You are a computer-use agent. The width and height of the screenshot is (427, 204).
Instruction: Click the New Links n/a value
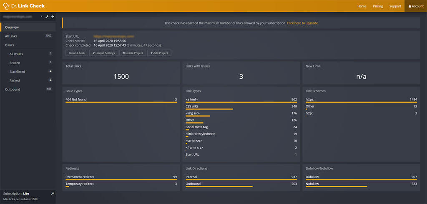[362, 77]
